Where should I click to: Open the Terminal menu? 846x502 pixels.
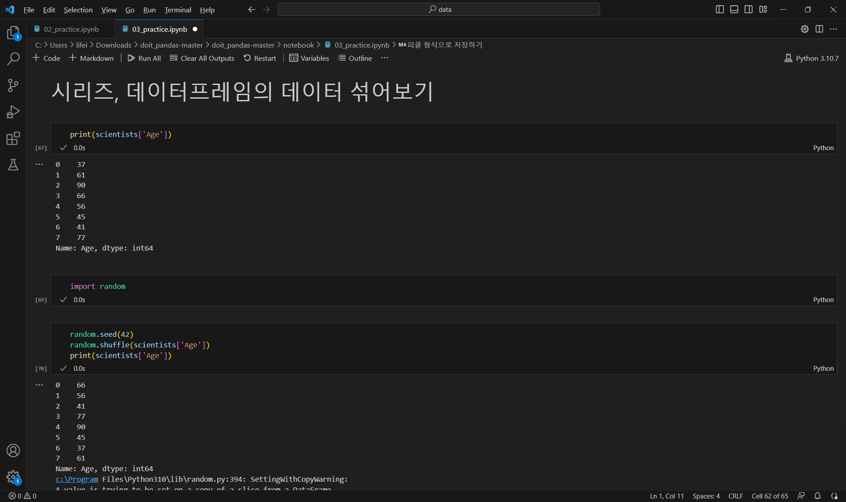tap(178, 10)
